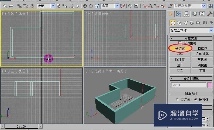Image resolution: width=214 pixels, height=130 pixels.
Task: Activate the Select and Move tool
Action: pyautogui.click(x=85, y=6)
